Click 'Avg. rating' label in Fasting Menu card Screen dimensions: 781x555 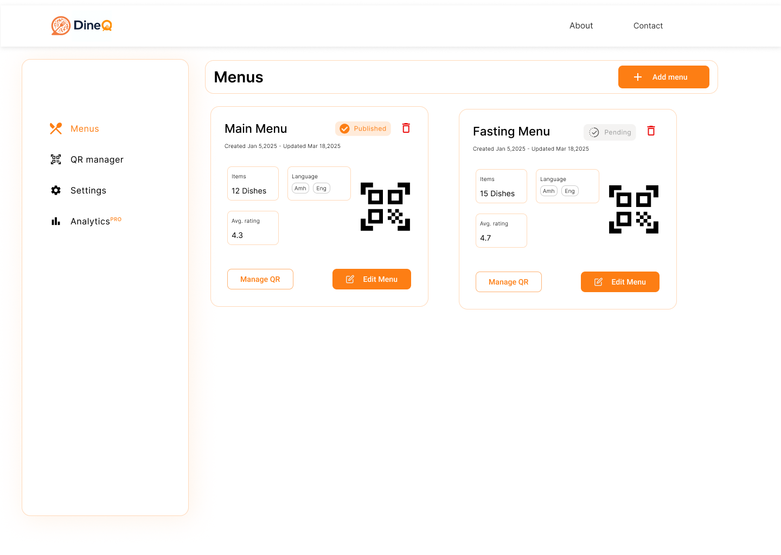494,223
